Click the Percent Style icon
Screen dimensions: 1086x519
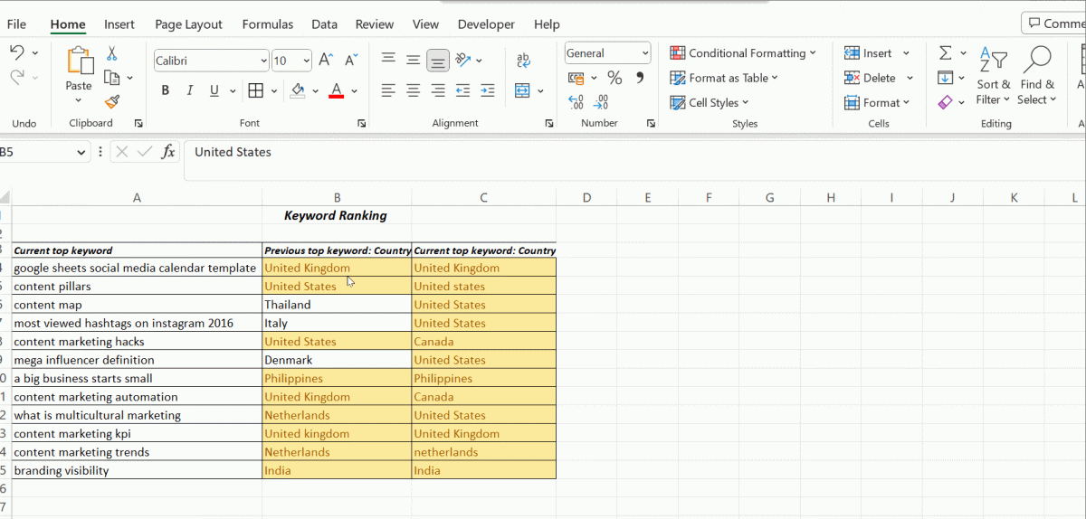coord(614,79)
